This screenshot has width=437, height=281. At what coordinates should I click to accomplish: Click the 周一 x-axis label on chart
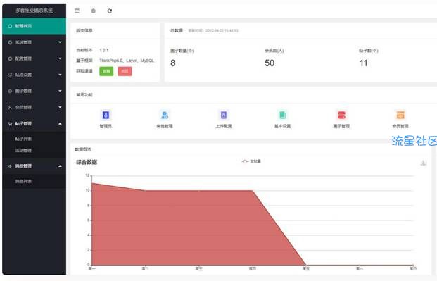[x=91, y=269]
